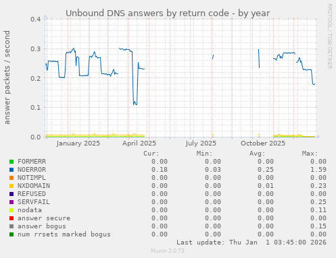Click the SERVFAIL purple legend swatch
The image size is (336, 258).
pos(11,202)
